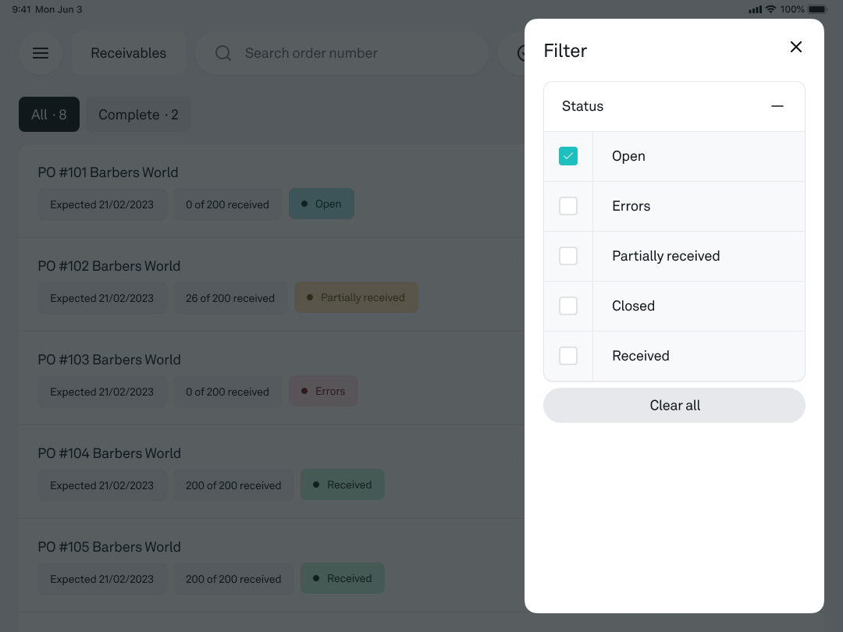Focus the Search order number field

pyautogui.click(x=342, y=53)
